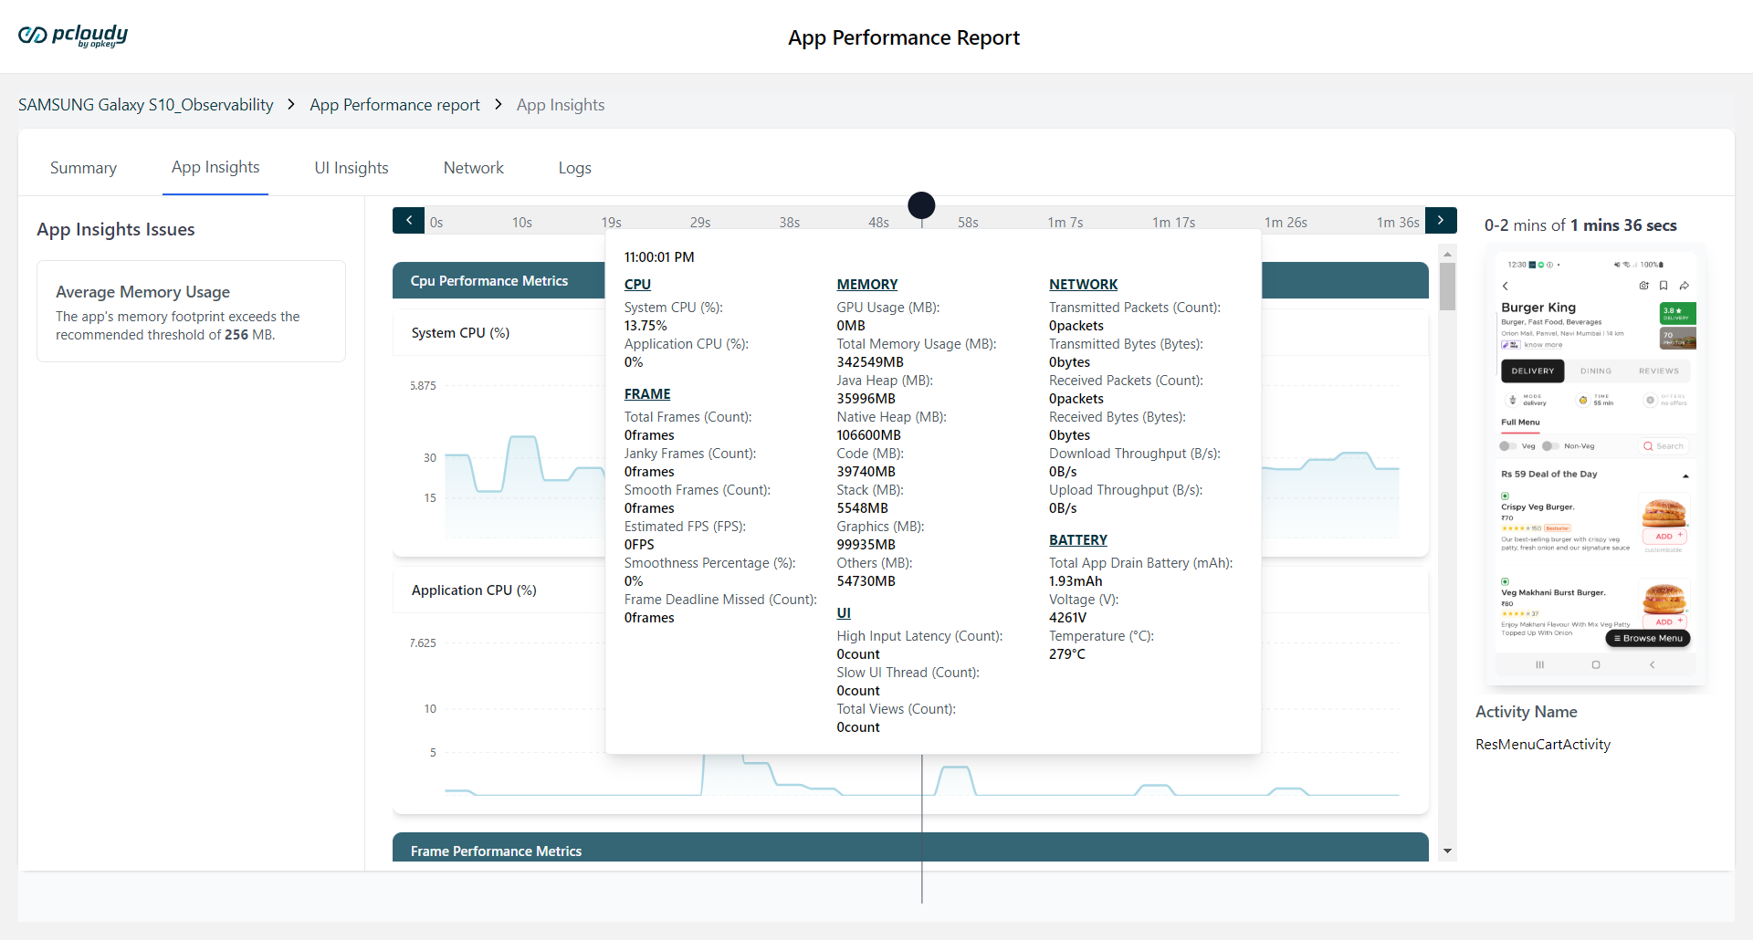The height and width of the screenshot is (940, 1753).
Task: Go to the App Performance report breadcrumb
Action: 394,105
